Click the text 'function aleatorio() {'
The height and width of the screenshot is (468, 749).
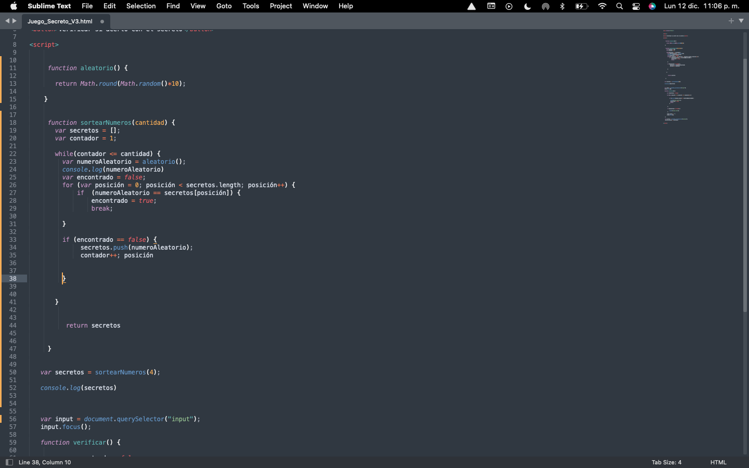point(87,68)
